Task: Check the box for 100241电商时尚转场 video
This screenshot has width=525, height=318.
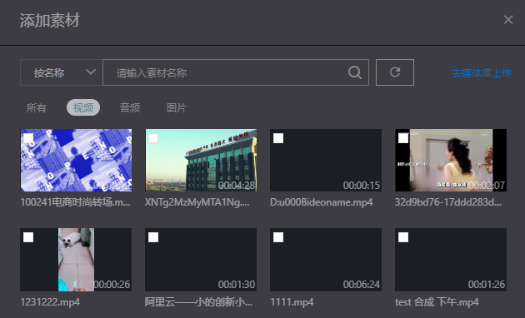Action: click(x=28, y=138)
